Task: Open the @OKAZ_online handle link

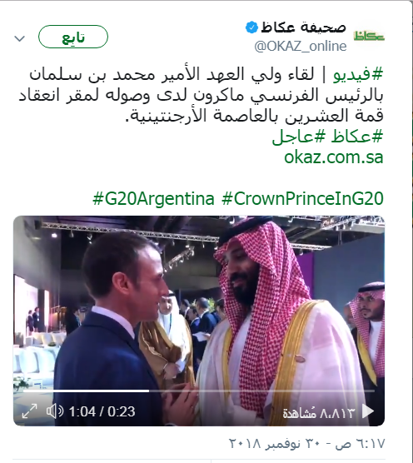Action: tap(301, 46)
